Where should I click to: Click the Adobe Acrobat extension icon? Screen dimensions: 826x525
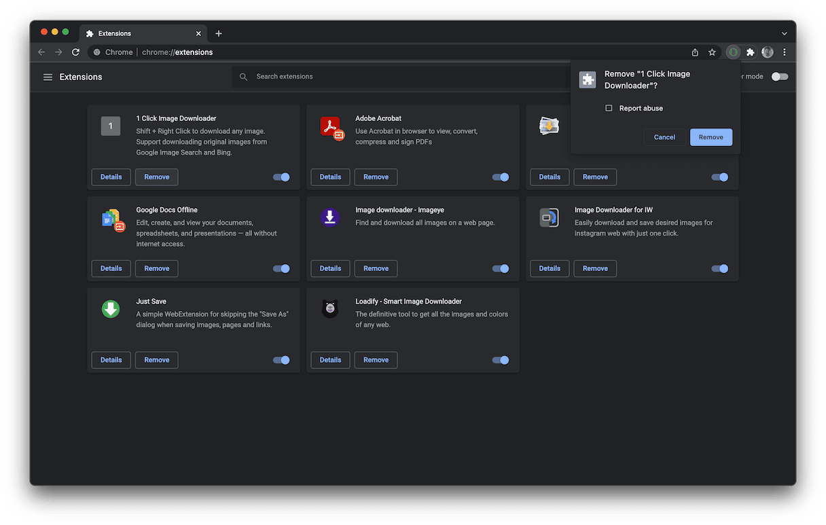[331, 127]
